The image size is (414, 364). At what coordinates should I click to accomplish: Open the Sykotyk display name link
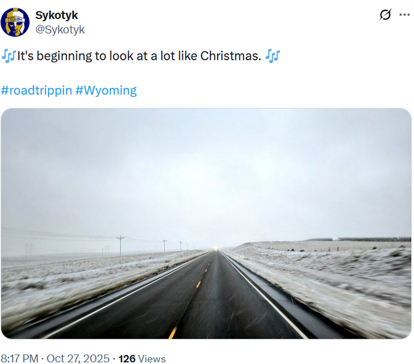click(56, 15)
